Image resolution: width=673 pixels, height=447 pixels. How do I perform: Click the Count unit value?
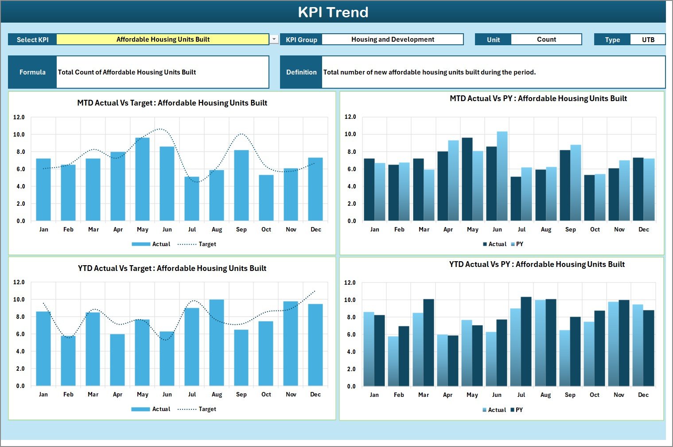click(x=546, y=39)
